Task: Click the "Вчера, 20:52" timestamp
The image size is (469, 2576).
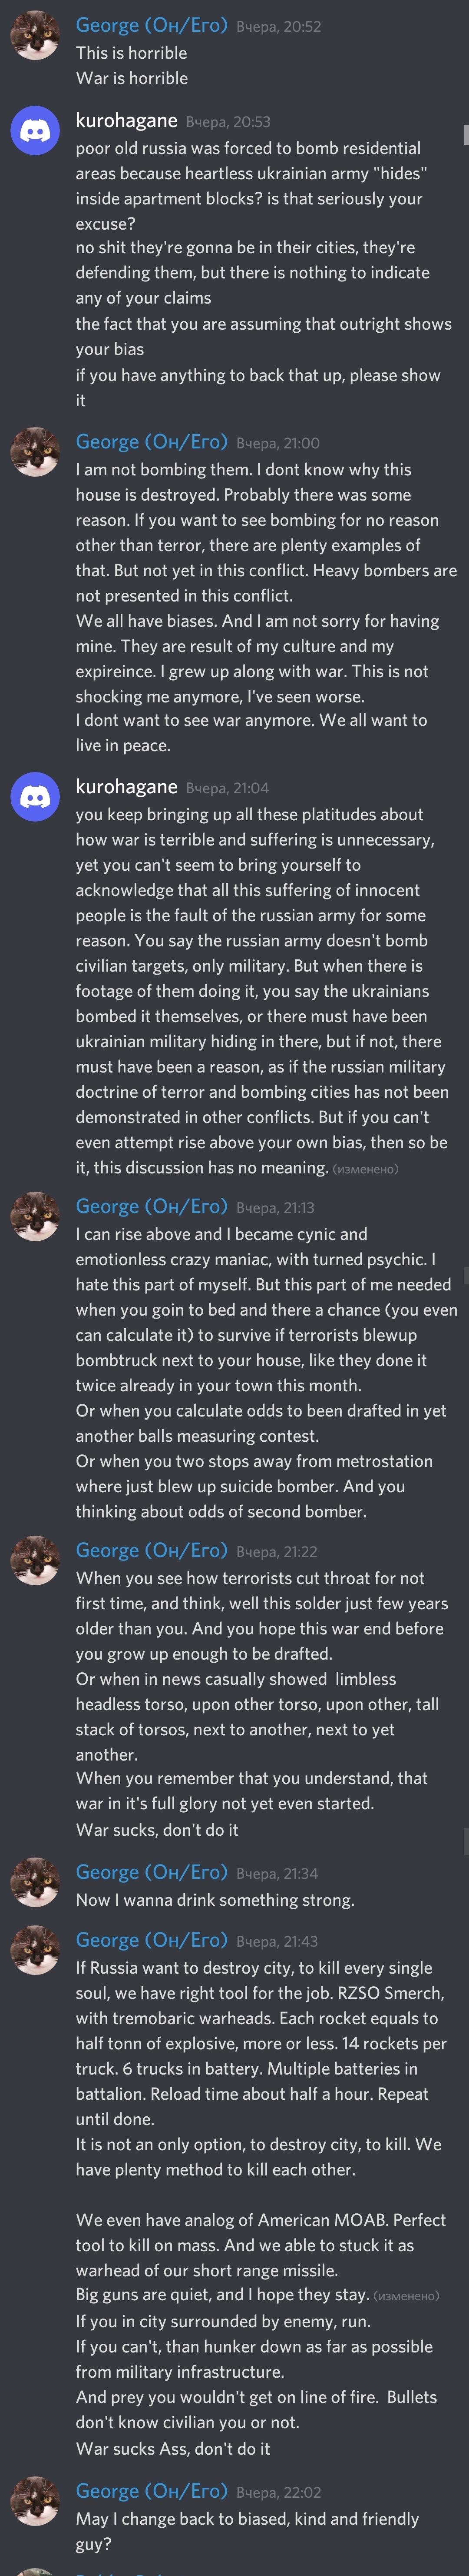Action: click(278, 27)
